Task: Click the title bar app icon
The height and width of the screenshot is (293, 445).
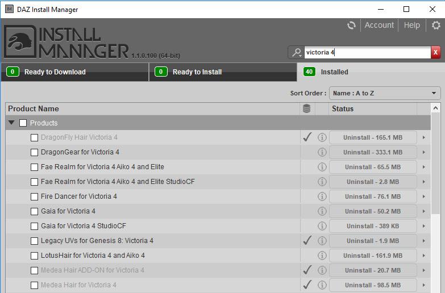Action: coord(9,9)
